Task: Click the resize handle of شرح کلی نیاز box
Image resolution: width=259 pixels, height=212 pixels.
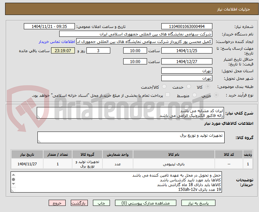Action: (39, 117)
